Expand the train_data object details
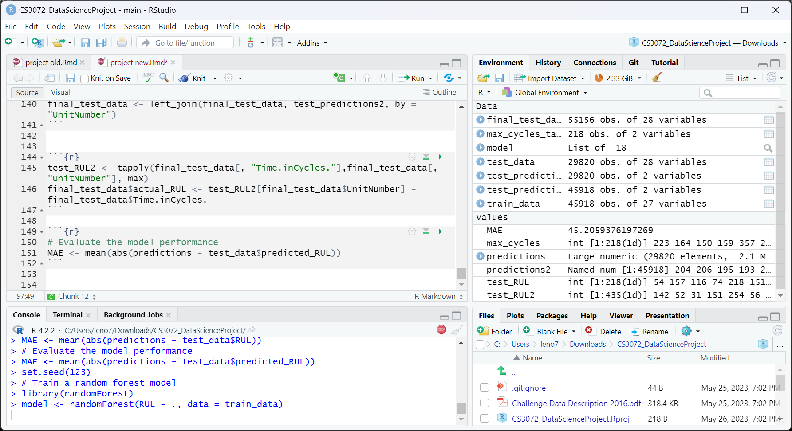The width and height of the screenshot is (792, 431). click(x=480, y=204)
